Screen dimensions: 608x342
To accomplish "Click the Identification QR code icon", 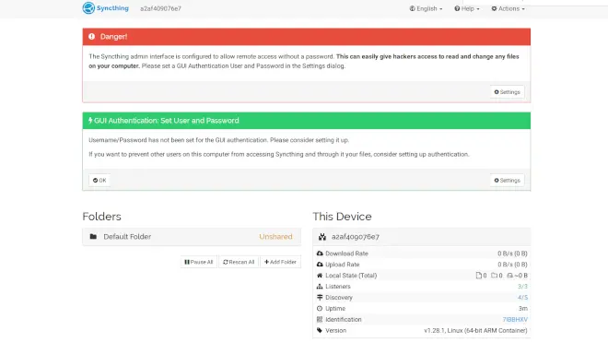I will pos(320,320).
